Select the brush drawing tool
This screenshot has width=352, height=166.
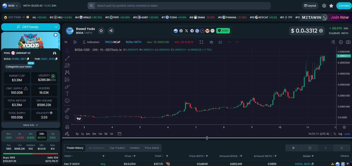pos(67,86)
